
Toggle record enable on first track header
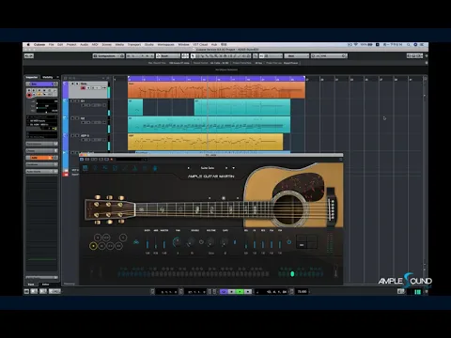[83, 88]
